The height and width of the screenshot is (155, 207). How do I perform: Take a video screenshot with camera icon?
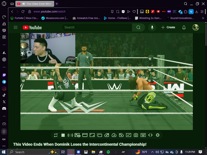136,135
